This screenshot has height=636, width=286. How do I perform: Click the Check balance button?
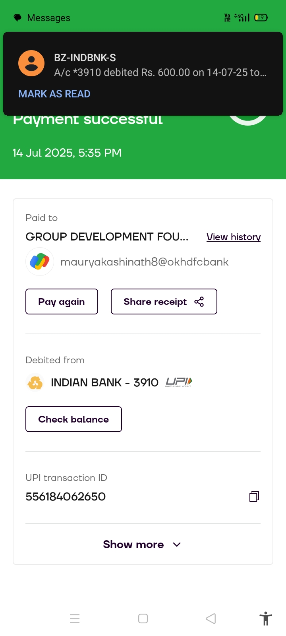[x=73, y=419]
